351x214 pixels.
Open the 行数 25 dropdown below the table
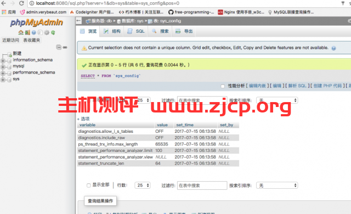143,185
